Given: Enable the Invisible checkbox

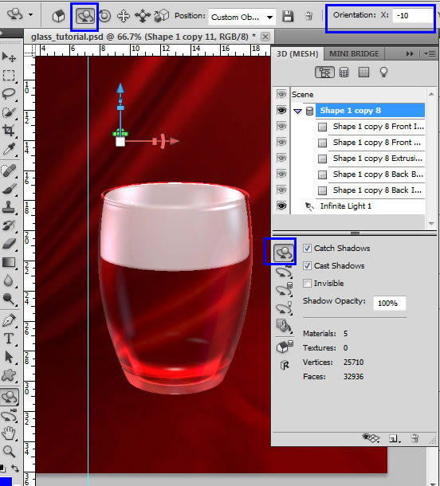Looking at the screenshot, I should pyautogui.click(x=307, y=284).
